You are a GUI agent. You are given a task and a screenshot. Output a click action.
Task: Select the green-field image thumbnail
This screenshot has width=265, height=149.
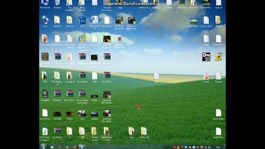point(194,21)
